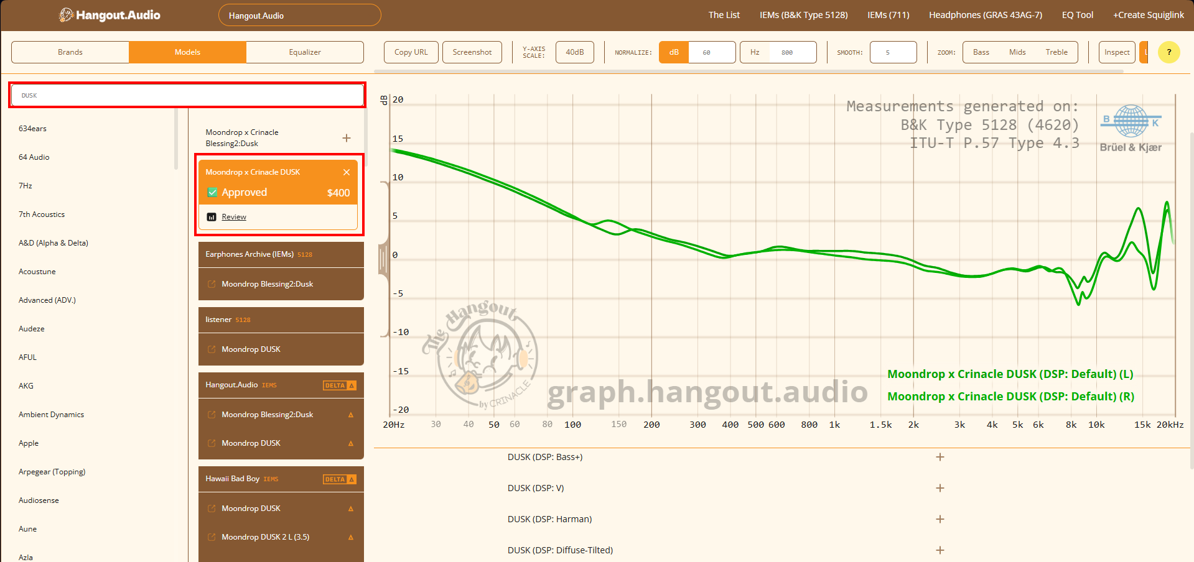Click delta triangle next to Moondrop DUSK 2 L (3.5)
This screenshot has width=1194, height=562.
click(351, 537)
